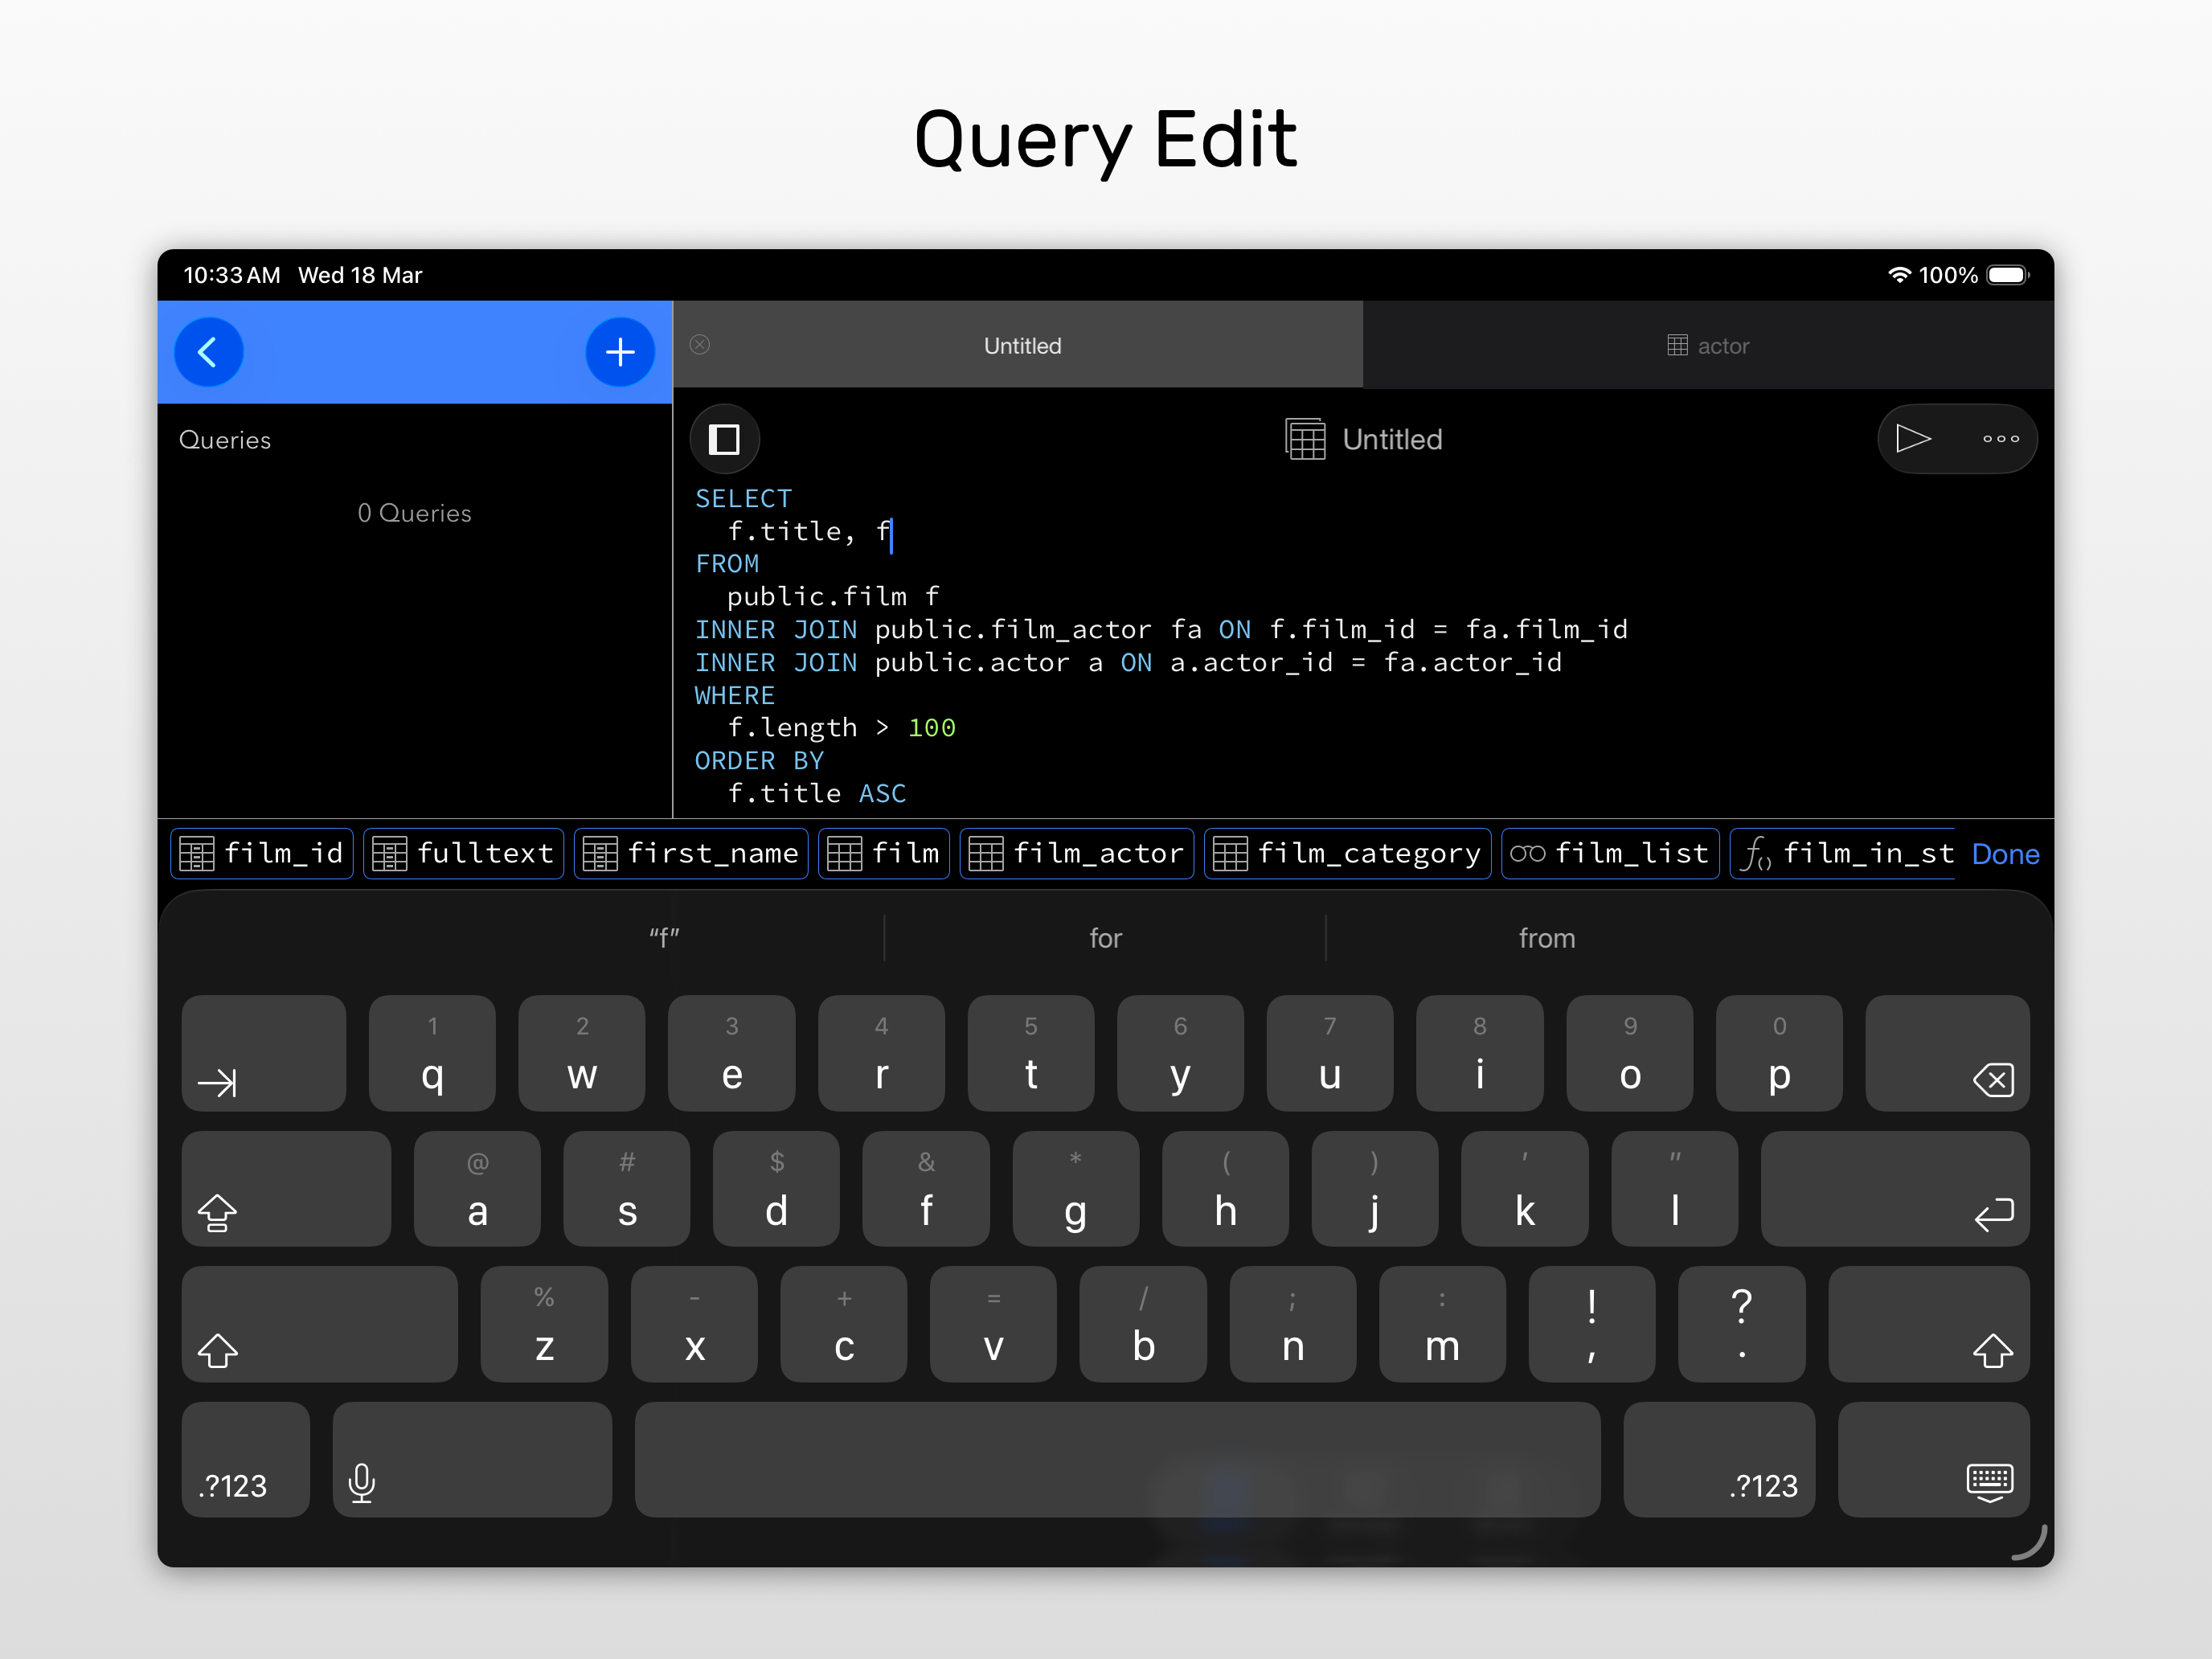This screenshot has height=1659, width=2212.
Task: Tap the left .?123 symbols key
Action: click(x=246, y=1460)
